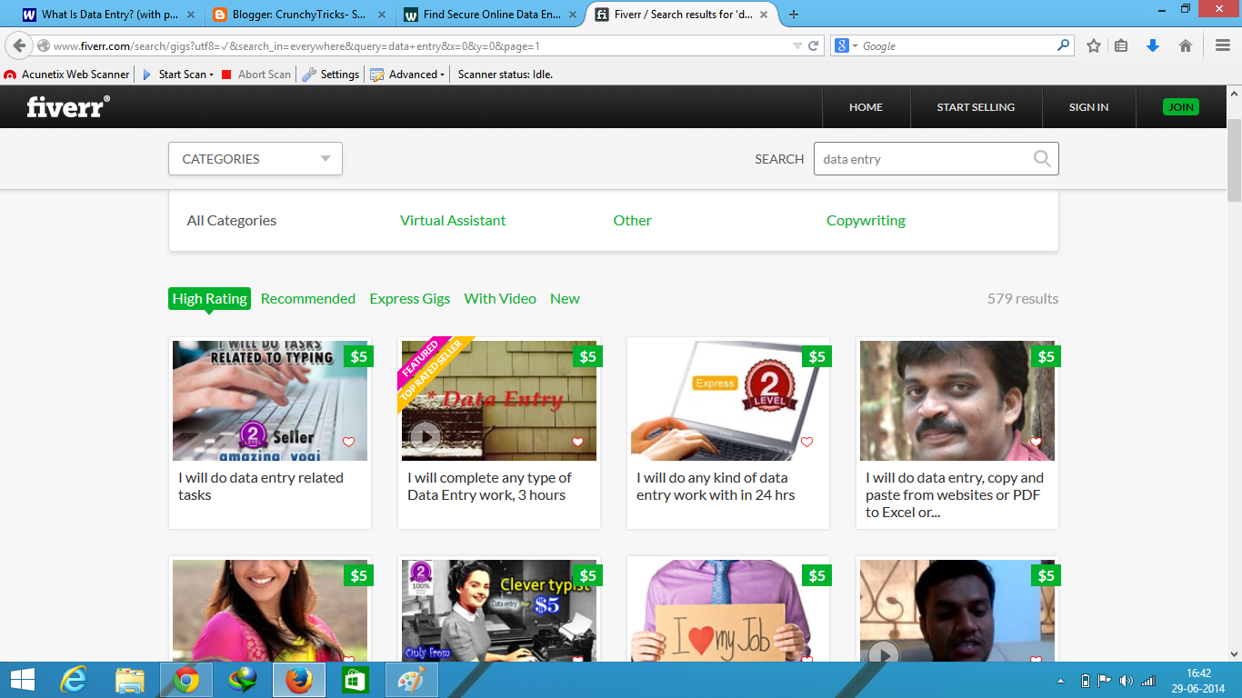1242x698 pixels.
Task: Select the Express Gigs filter tab
Action: click(410, 298)
